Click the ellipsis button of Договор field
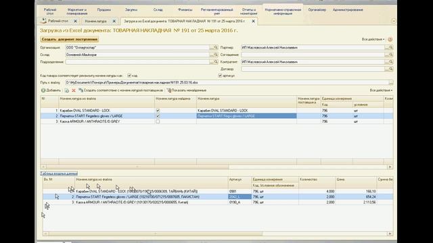 [x=387, y=69]
